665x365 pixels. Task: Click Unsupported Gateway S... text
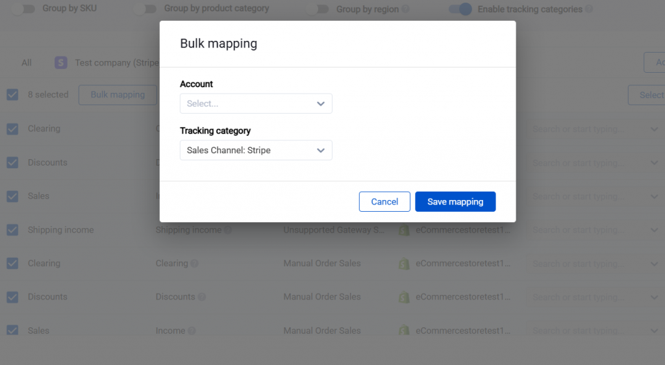click(x=334, y=230)
